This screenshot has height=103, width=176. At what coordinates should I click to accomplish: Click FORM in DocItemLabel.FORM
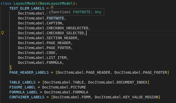pos(86,97)
